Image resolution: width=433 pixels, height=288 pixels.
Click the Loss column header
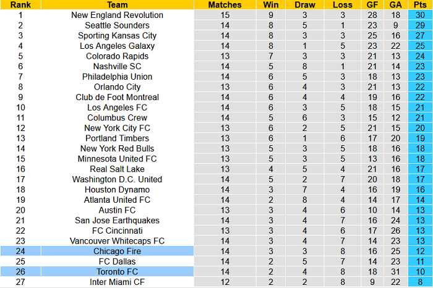(342, 4)
